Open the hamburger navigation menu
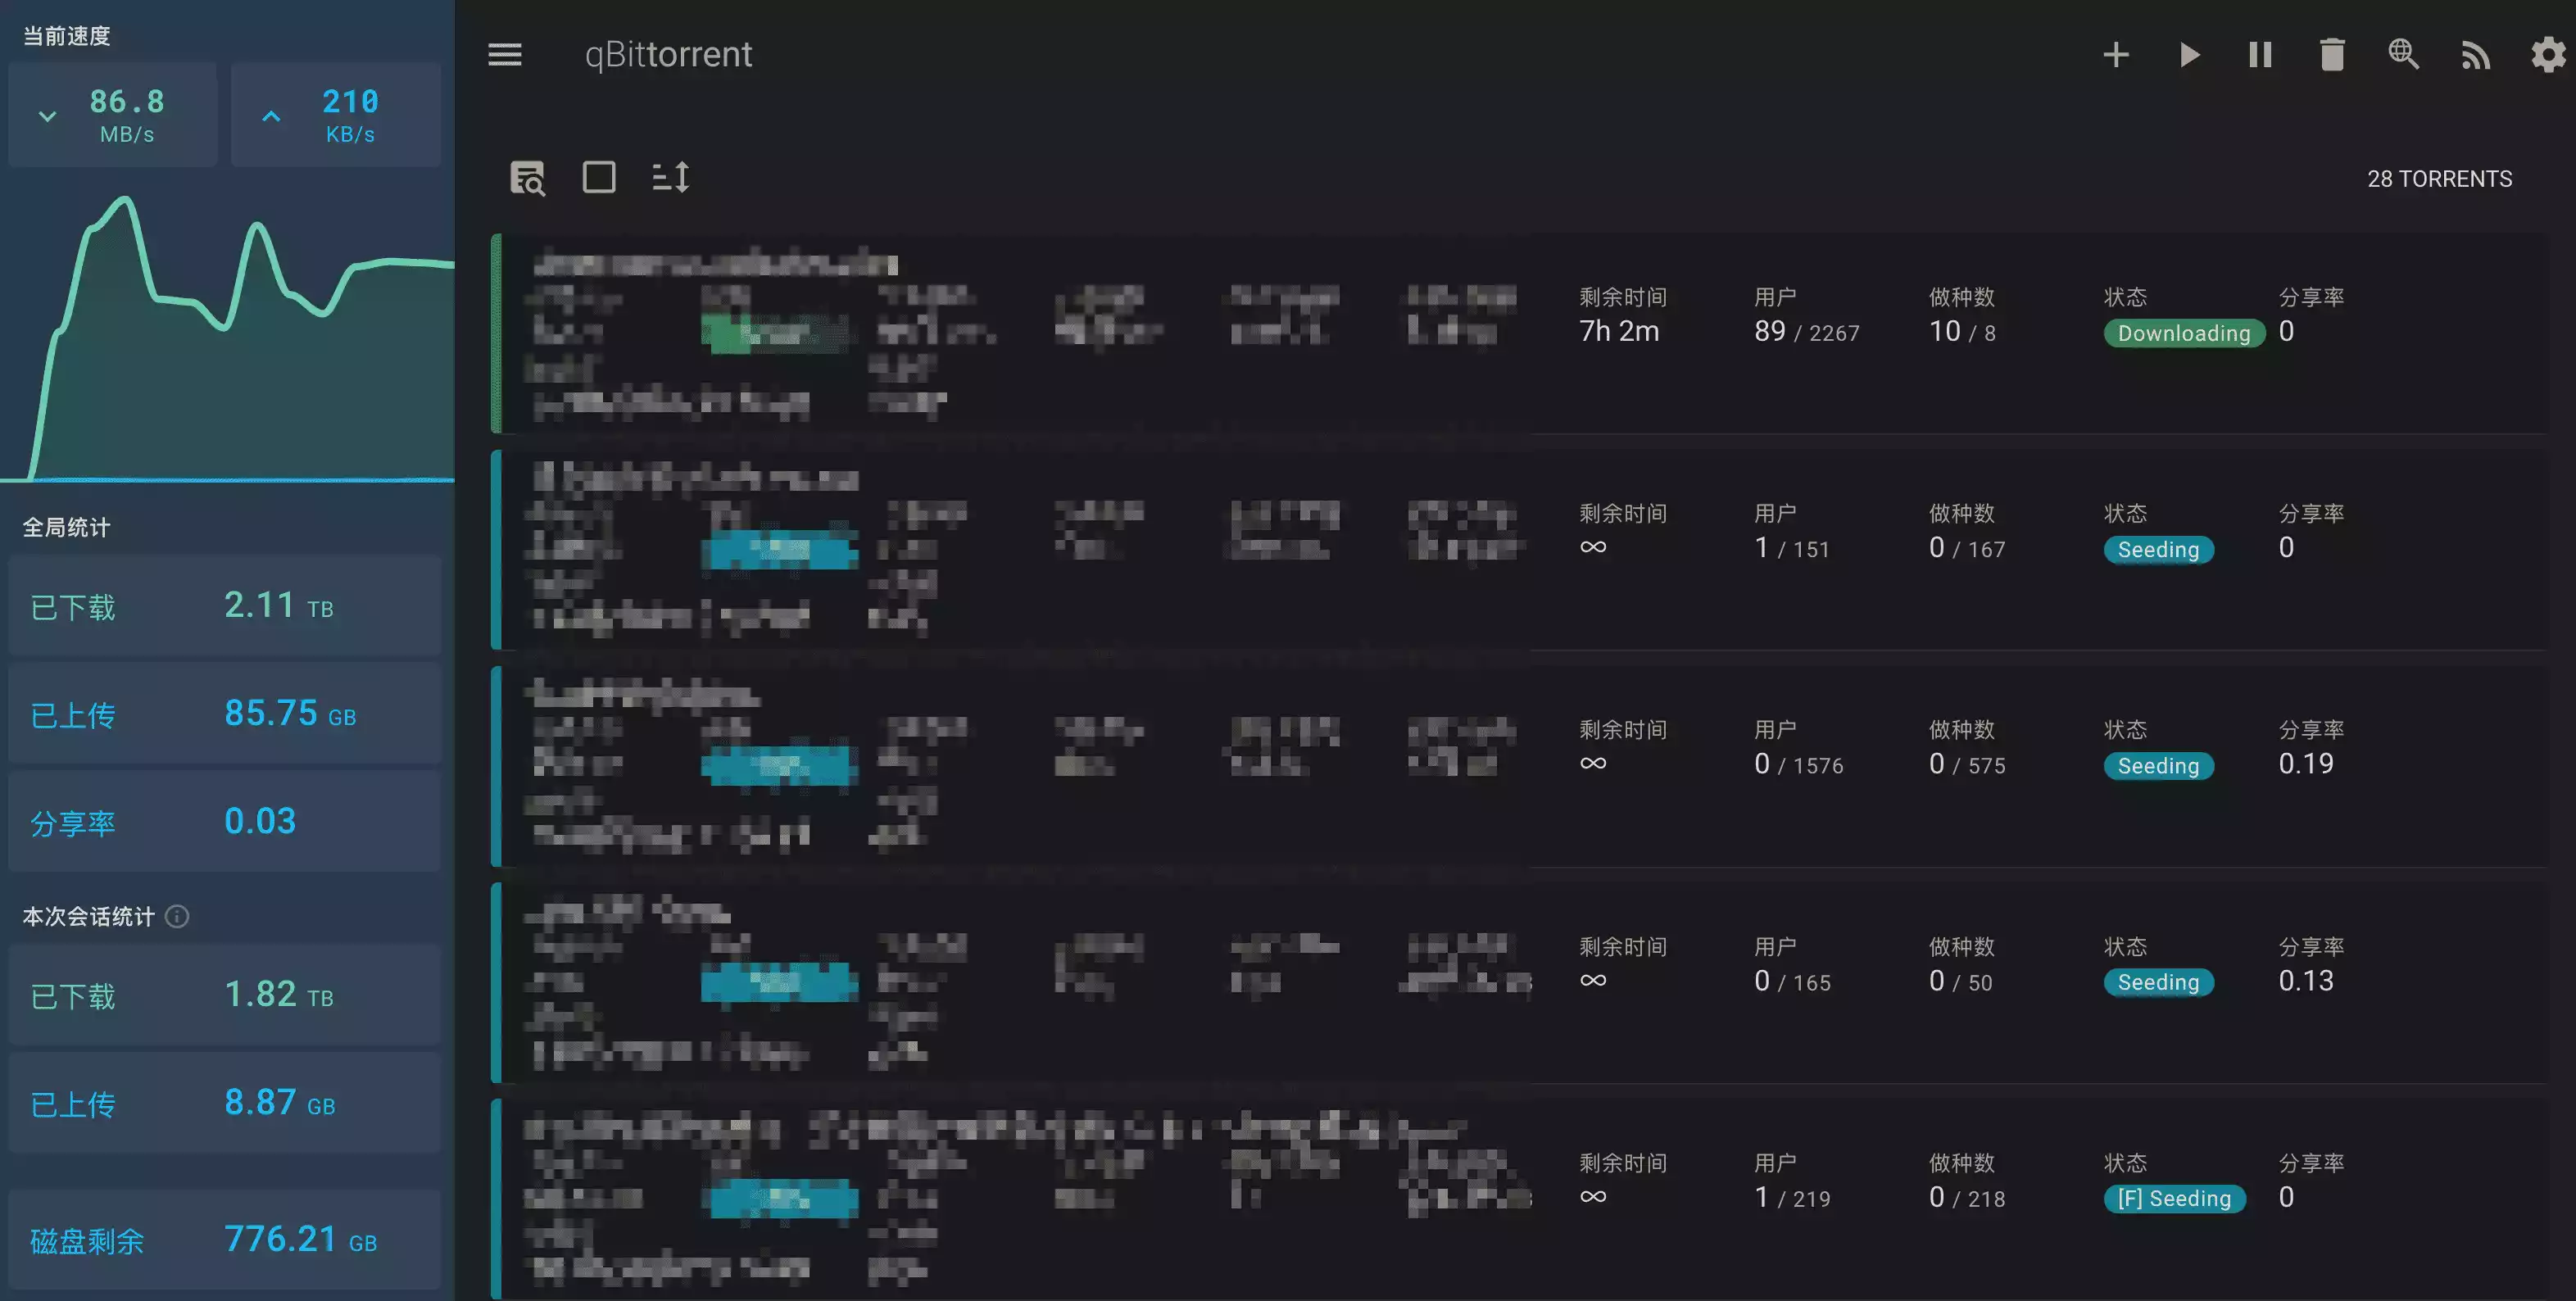The height and width of the screenshot is (1301, 2576). point(505,55)
